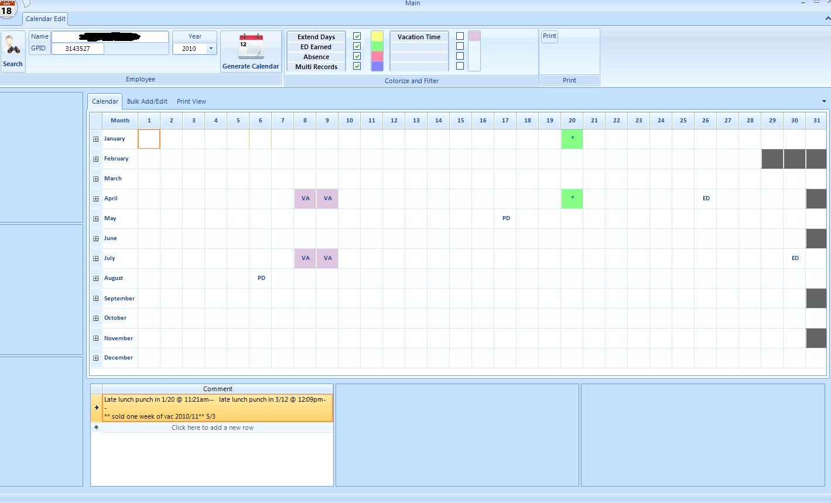Viewport: 831px width, 503px height.
Task: Click the comment row selector arrow
Action: (97, 408)
